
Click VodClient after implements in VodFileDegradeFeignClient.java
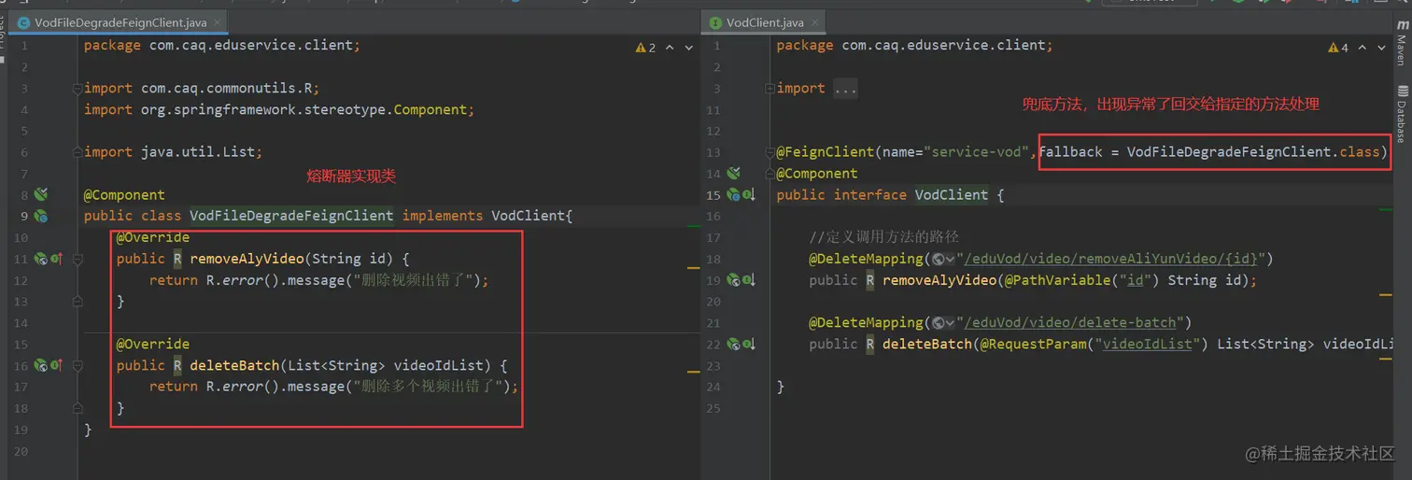coord(528,216)
